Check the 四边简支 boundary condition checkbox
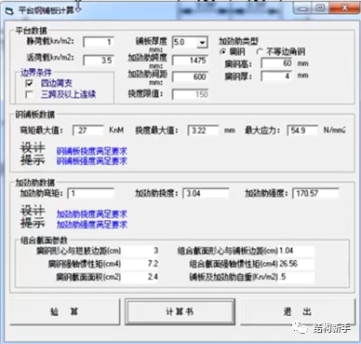This screenshot has height=344, width=361. click(x=30, y=83)
